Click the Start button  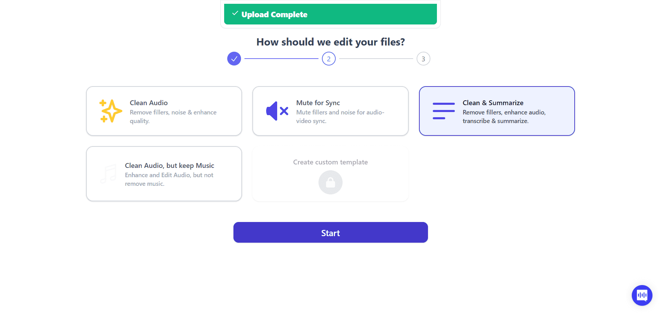pos(331,232)
